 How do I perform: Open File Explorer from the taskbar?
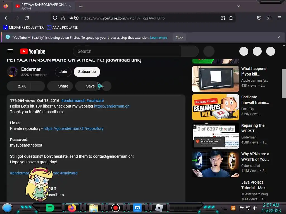tap(94, 208)
